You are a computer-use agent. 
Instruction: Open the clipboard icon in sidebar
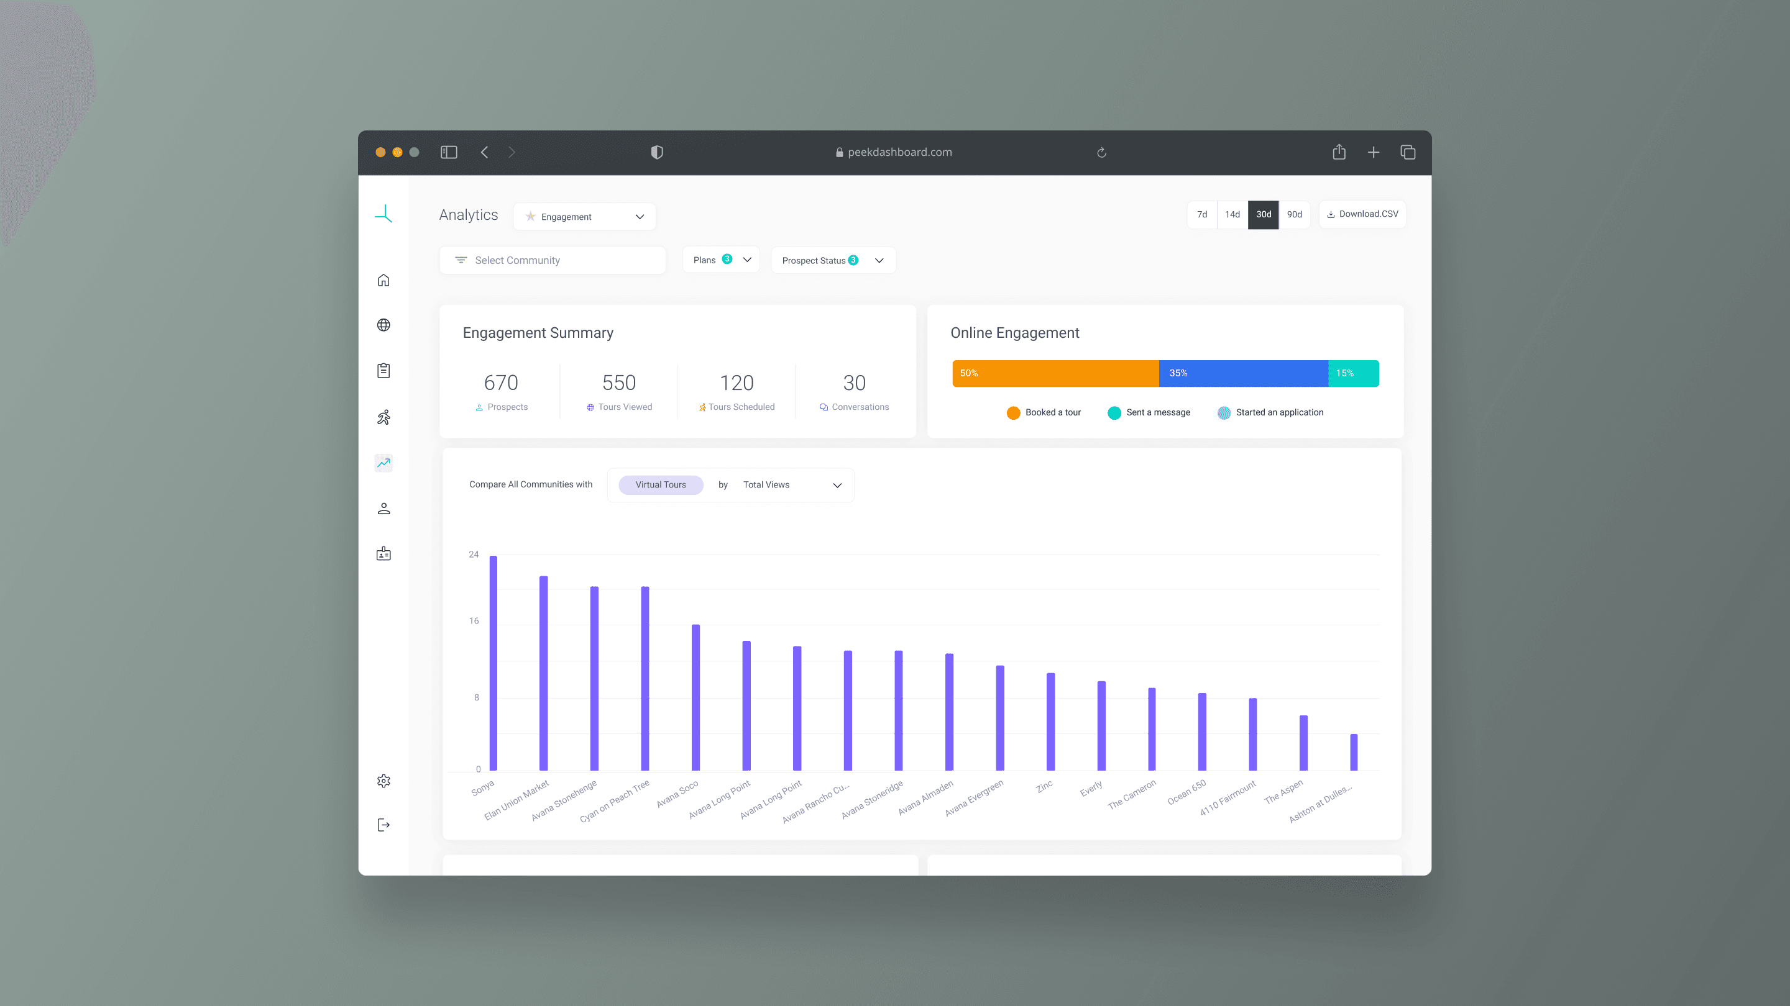[383, 371]
